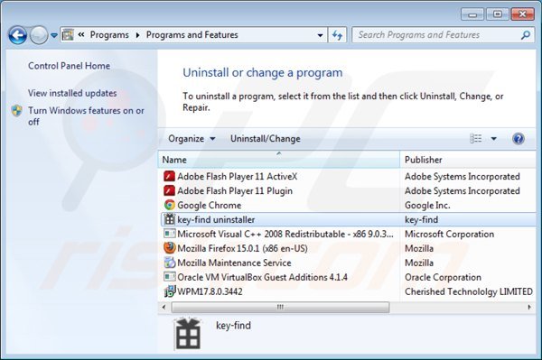
Task: Click the change view icon
Action: (476, 139)
